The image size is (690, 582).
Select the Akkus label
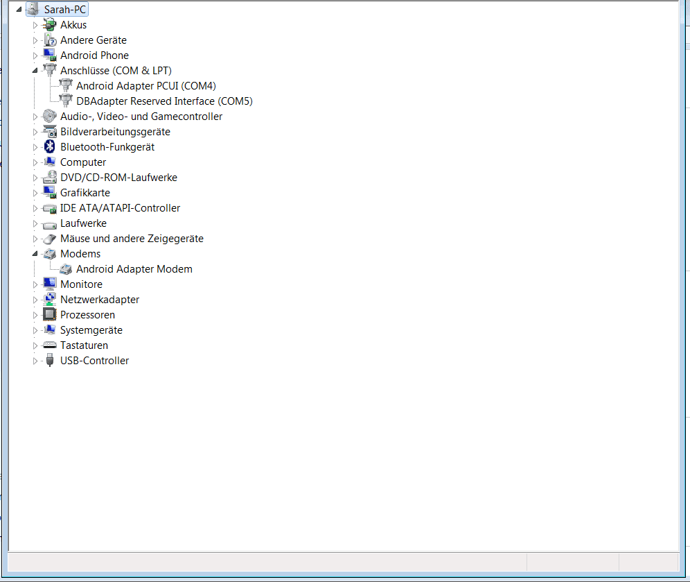click(73, 25)
